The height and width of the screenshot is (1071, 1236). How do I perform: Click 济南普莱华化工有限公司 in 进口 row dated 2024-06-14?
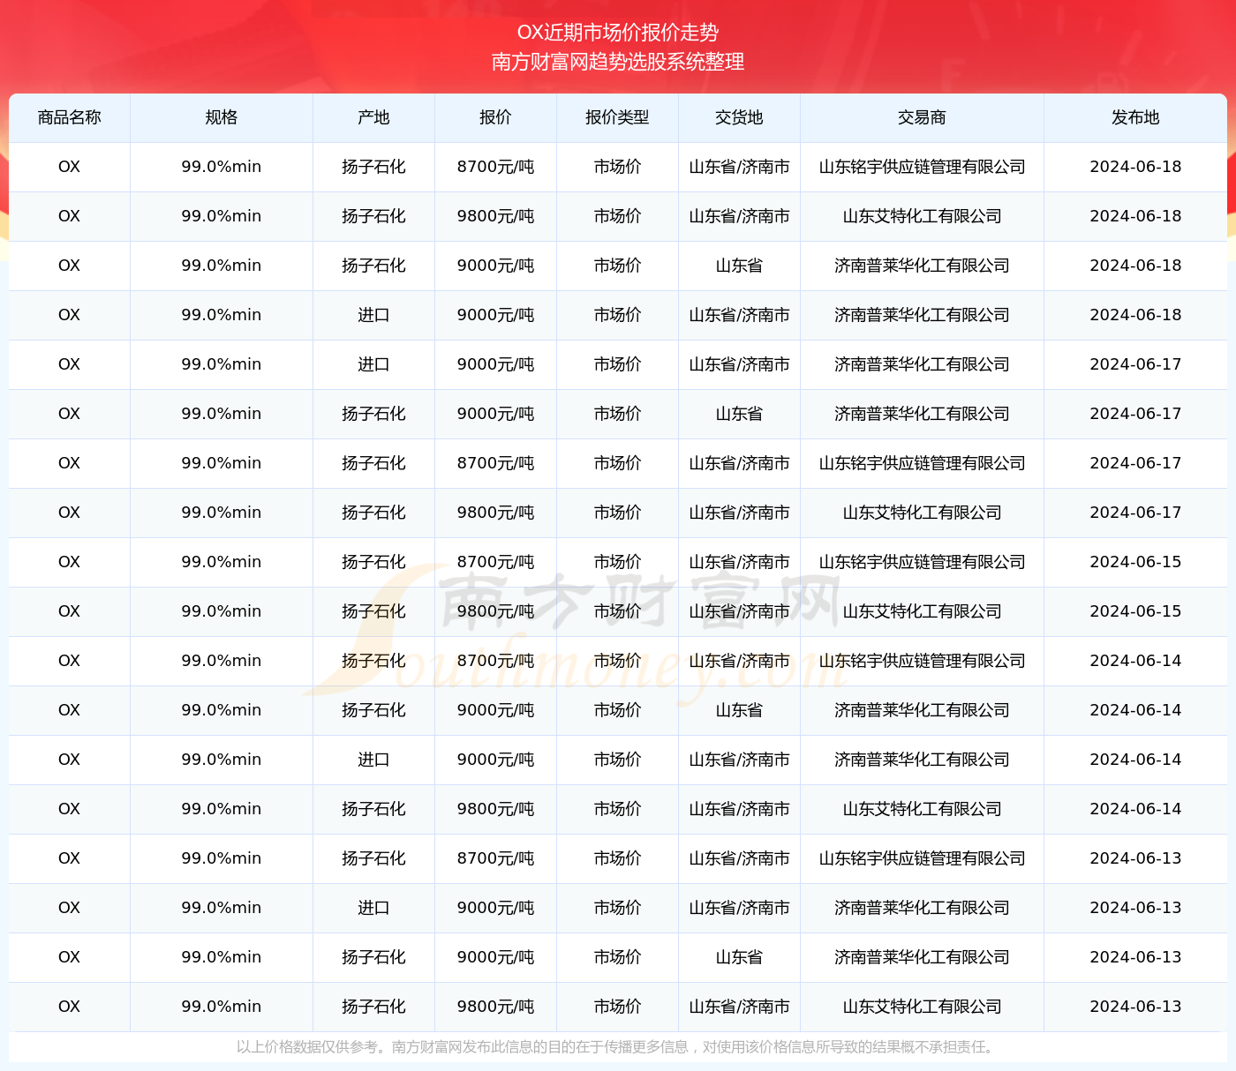[922, 760]
